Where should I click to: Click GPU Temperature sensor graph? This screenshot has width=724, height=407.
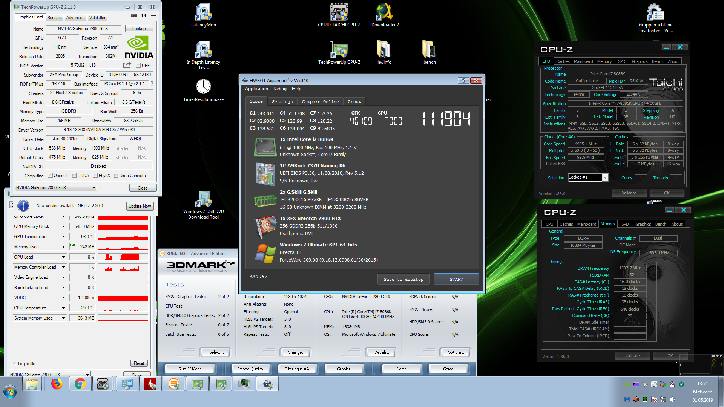pyautogui.click(x=123, y=237)
